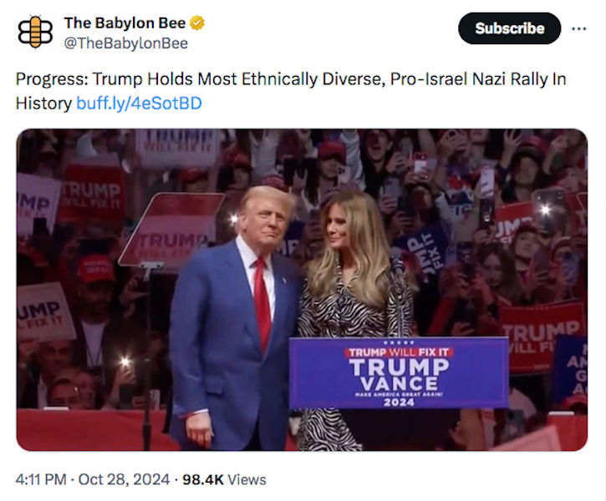Click the Trump Vance 2024 podium sign
606x501 pixels.
click(x=399, y=373)
